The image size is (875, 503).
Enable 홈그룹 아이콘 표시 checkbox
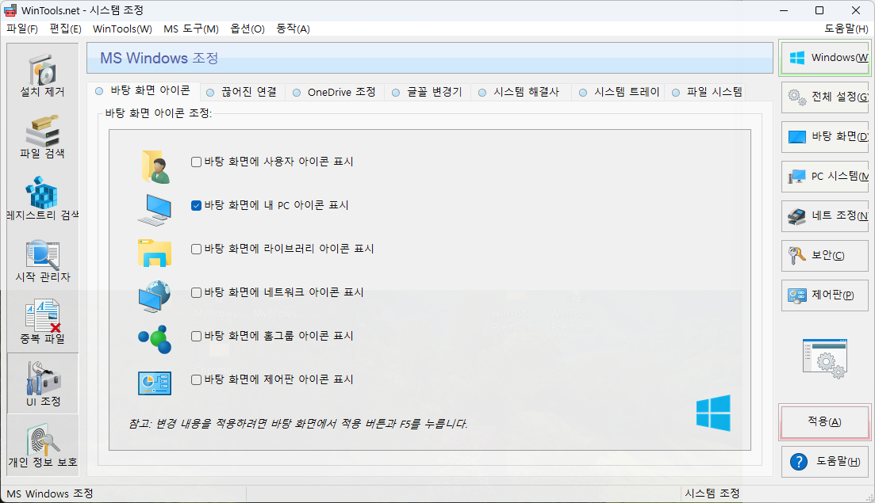pos(196,336)
